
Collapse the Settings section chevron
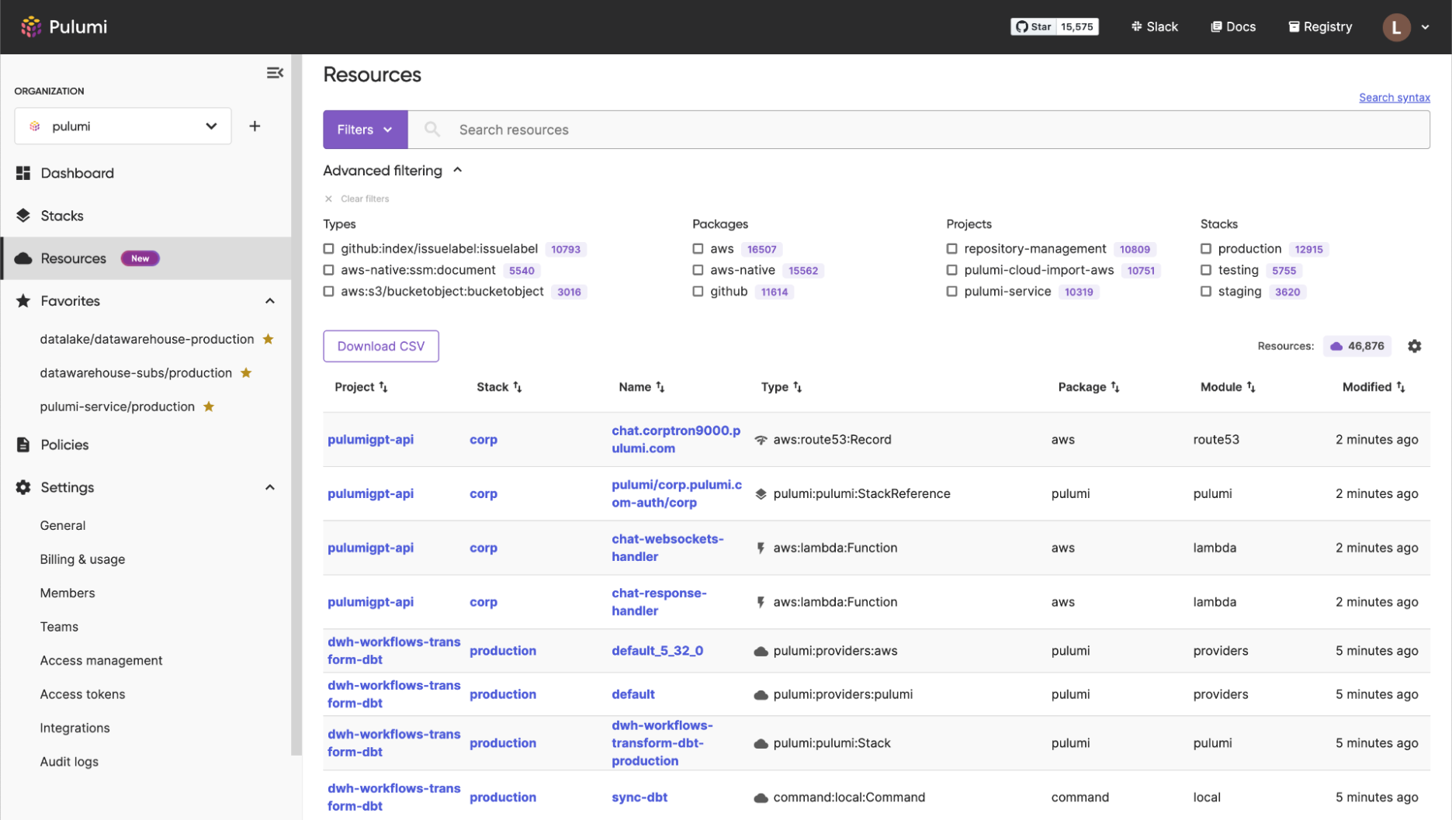pyautogui.click(x=270, y=487)
